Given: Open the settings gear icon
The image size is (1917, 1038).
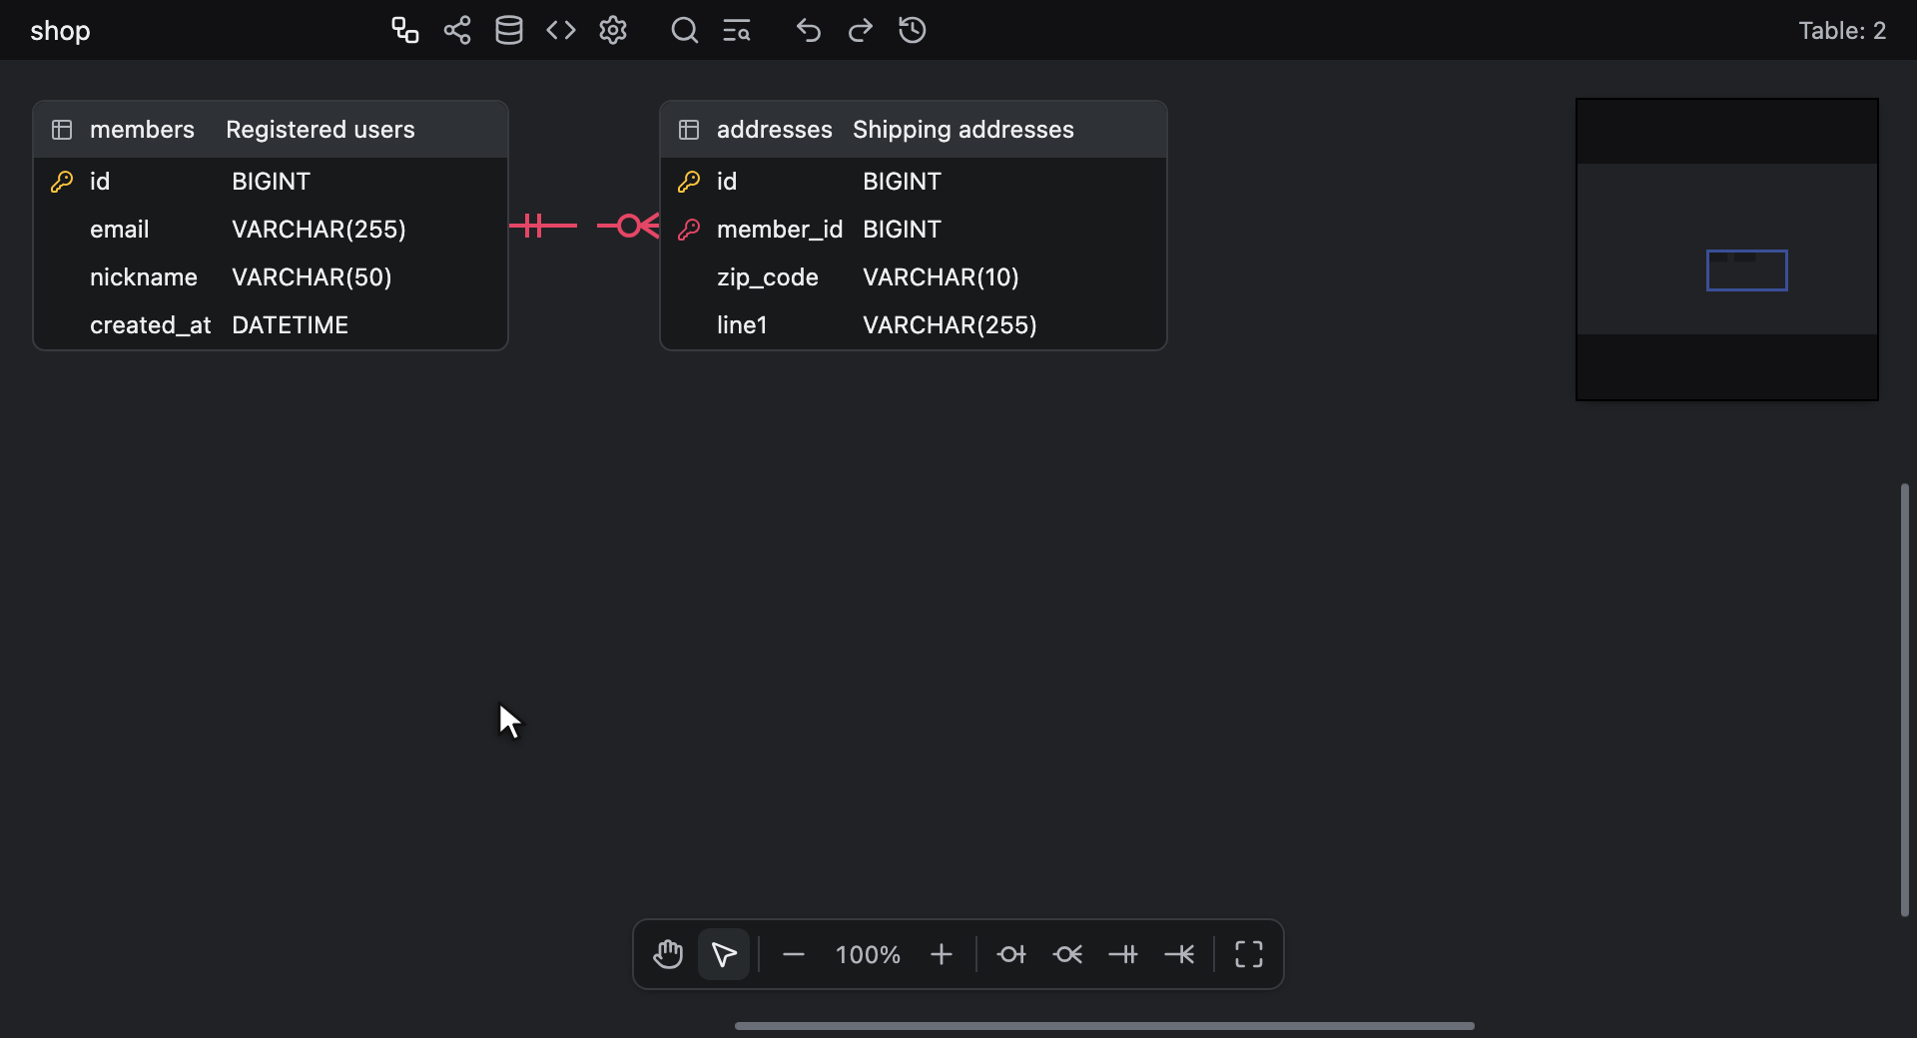Looking at the screenshot, I should 613,30.
